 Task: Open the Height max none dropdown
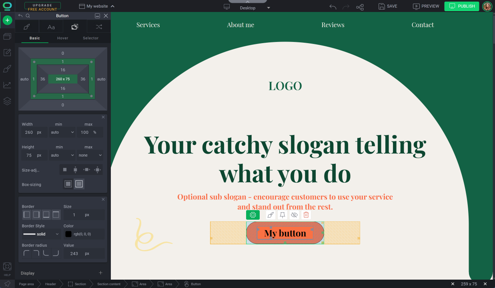coord(90,155)
